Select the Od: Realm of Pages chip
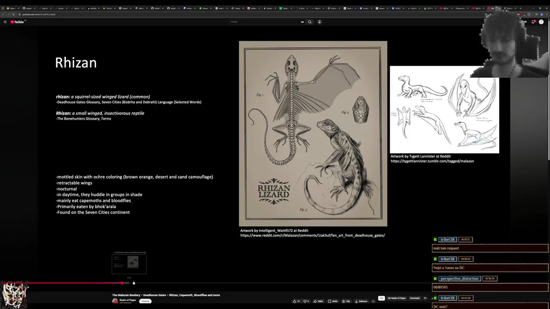This screenshot has width=550, height=309. [x=397, y=298]
